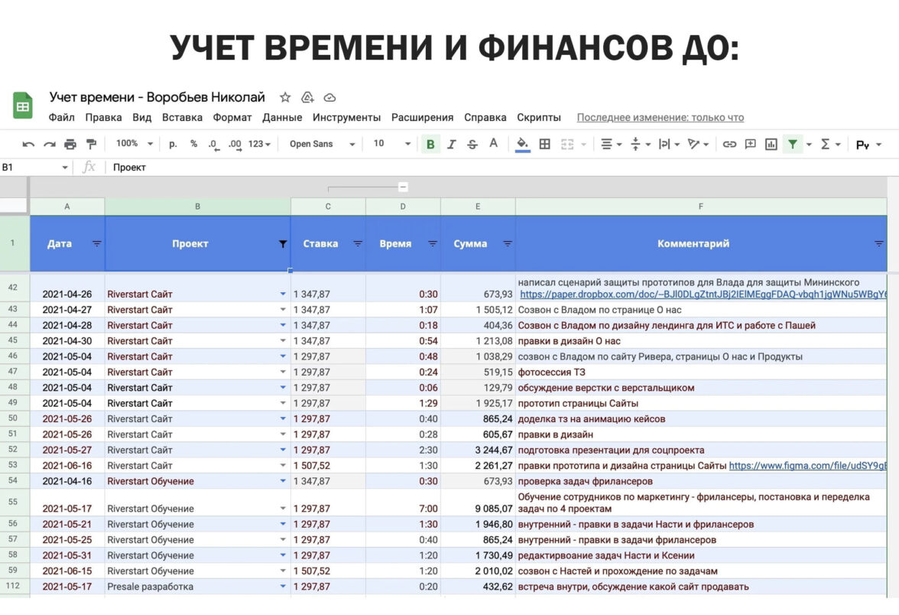Viewport: 899px width, 615px height.
Task: Open the Расширения menu
Action: [422, 117]
